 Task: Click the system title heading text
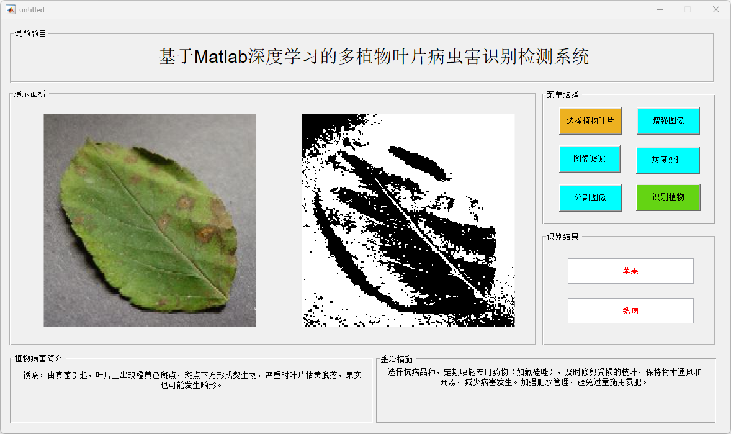[374, 57]
